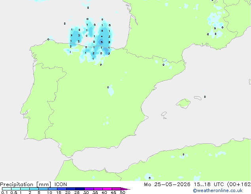
Task: Click the purple arrow above 50 mm
Action: point(125,189)
